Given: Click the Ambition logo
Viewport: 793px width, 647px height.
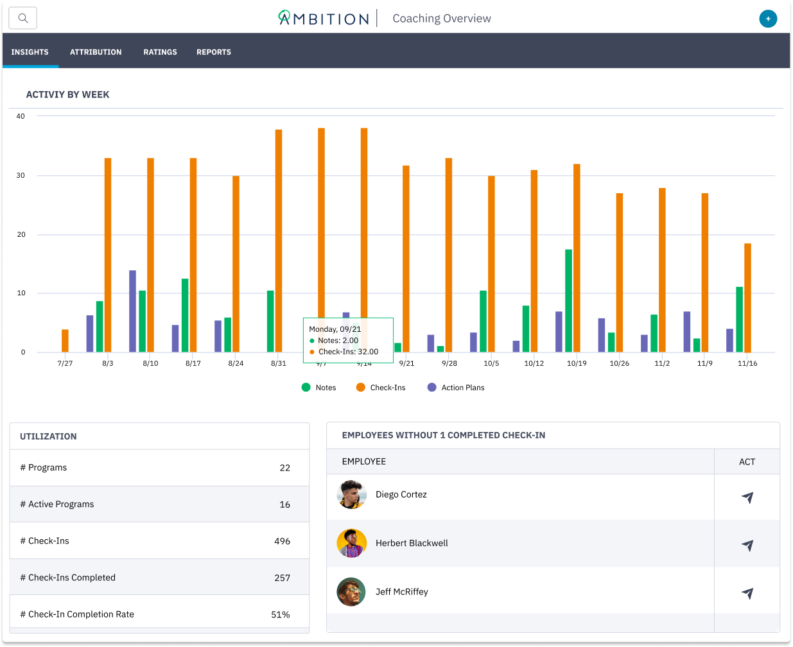Looking at the screenshot, I should pyautogui.click(x=324, y=18).
